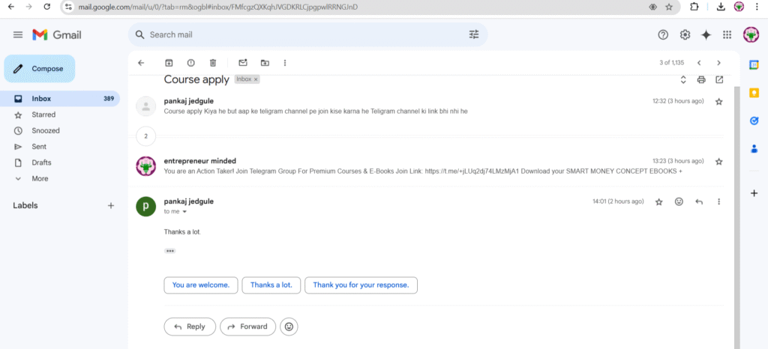Mark the conversation as unread

(x=242, y=63)
